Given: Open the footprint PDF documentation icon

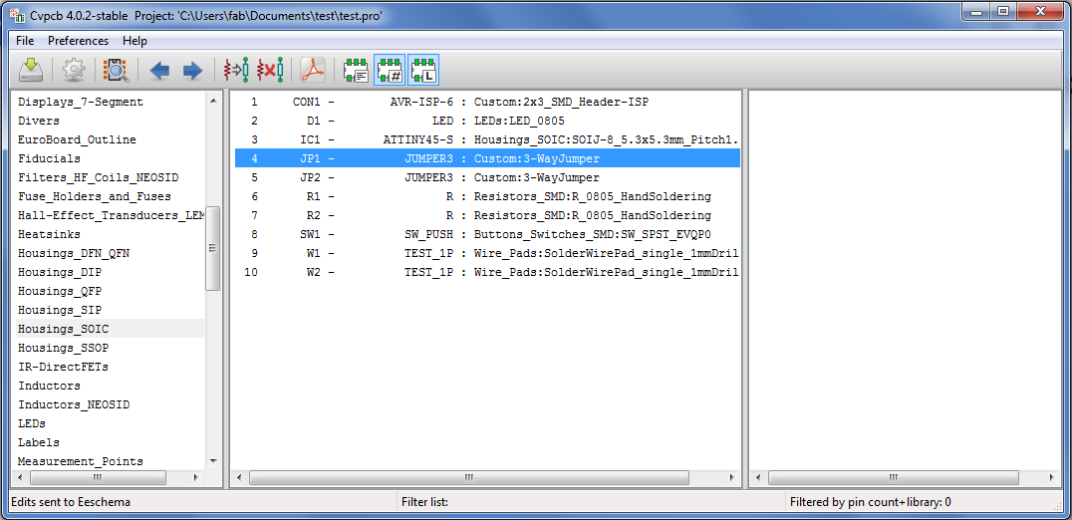Looking at the screenshot, I should click(x=313, y=70).
